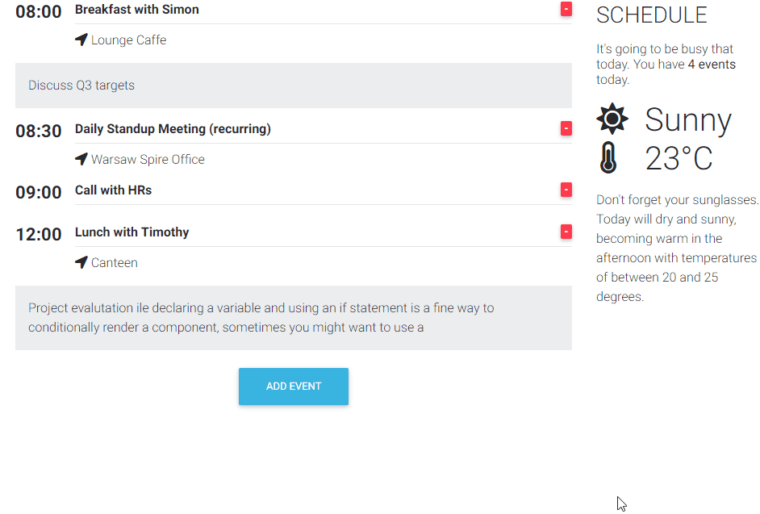Open the Breakfast with Simon event title
Screen dimensions: 760x514
tap(137, 10)
